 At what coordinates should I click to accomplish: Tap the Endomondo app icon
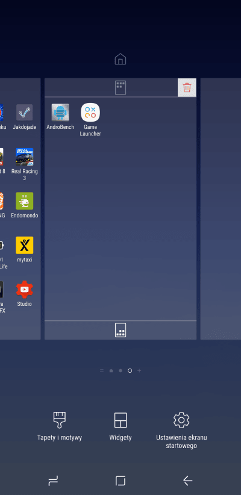click(24, 201)
